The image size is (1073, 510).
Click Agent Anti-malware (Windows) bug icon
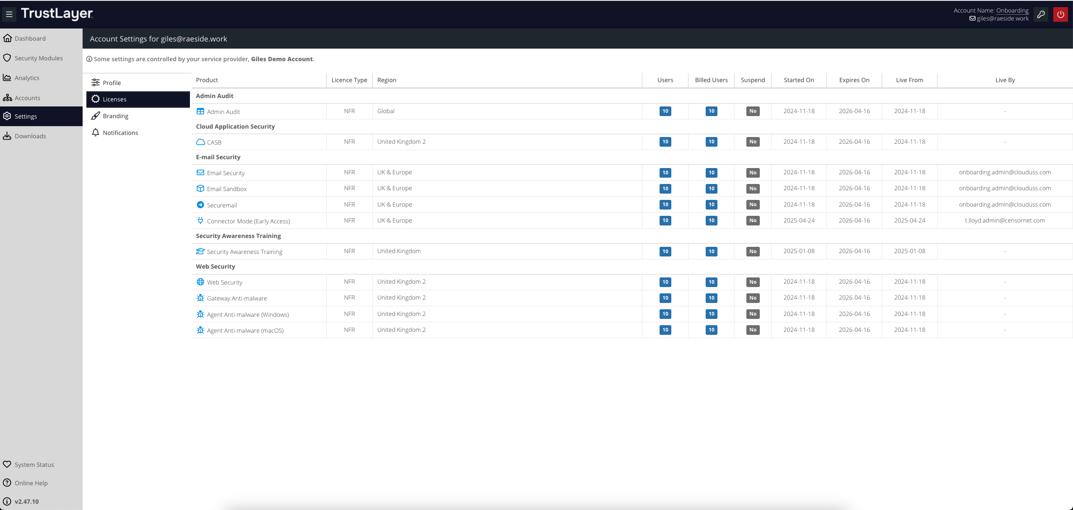coord(200,314)
